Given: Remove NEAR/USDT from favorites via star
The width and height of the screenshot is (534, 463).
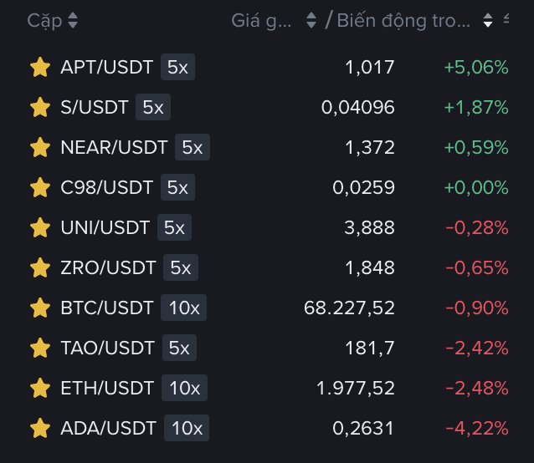Looking at the screenshot, I should pyautogui.click(x=39, y=148).
